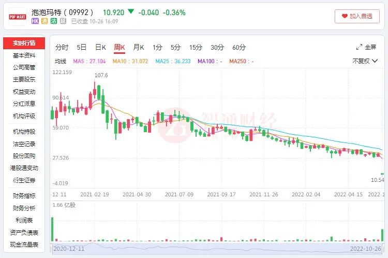Click the 2021-02-19 date axis label
The image size is (388, 258).
pos(95,195)
